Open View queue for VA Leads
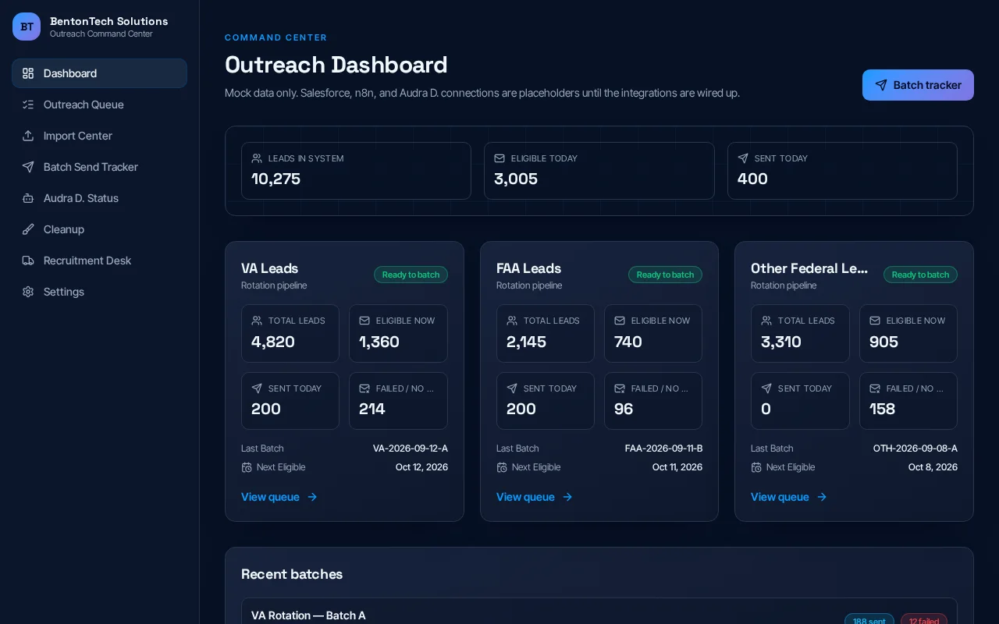The height and width of the screenshot is (624, 999). click(x=279, y=497)
